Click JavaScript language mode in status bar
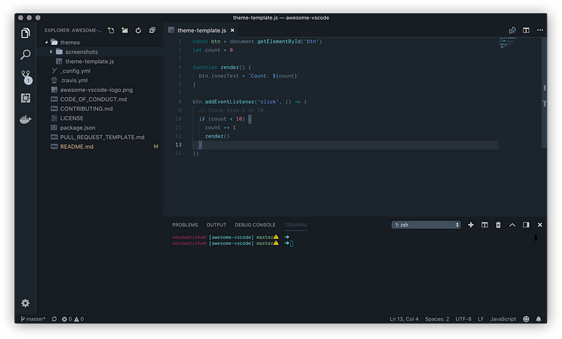The height and width of the screenshot is (339, 562). [503, 319]
